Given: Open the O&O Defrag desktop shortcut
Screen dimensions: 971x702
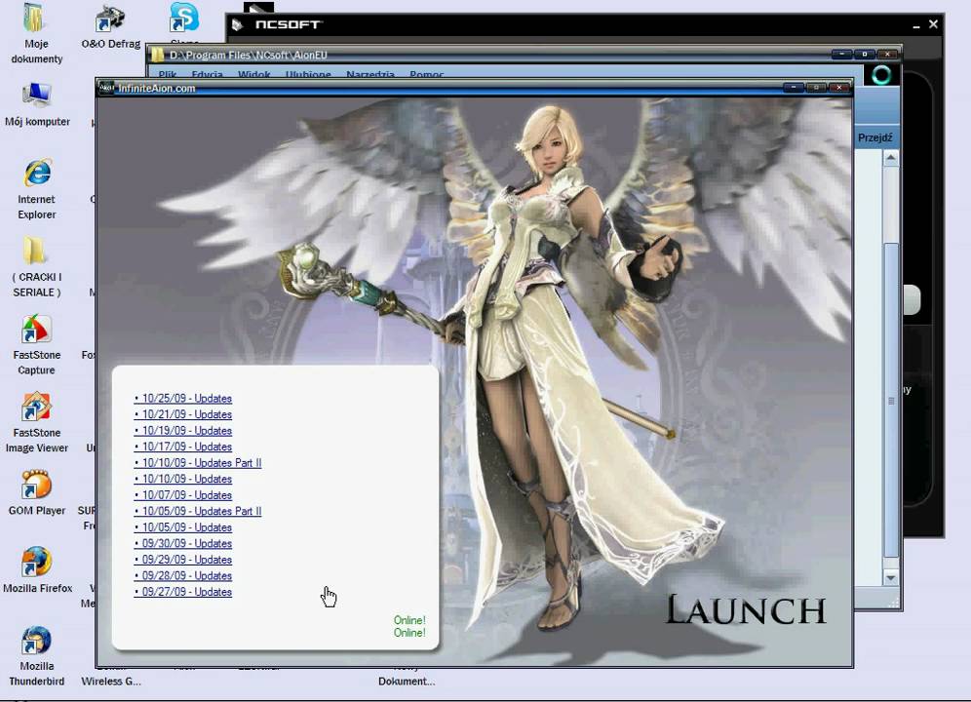Looking at the screenshot, I should [x=110, y=26].
